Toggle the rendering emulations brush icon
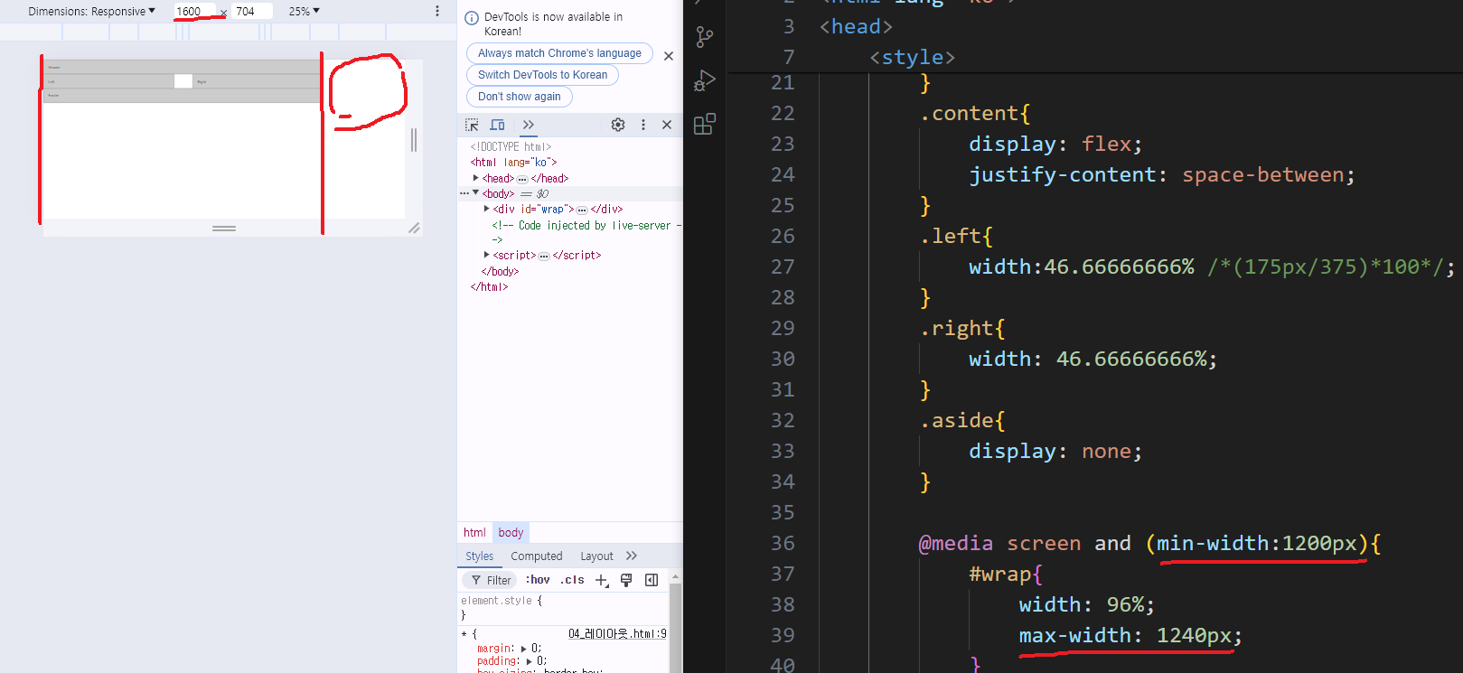The height and width of the screenshot is (673, 1463). coord(626,580)
